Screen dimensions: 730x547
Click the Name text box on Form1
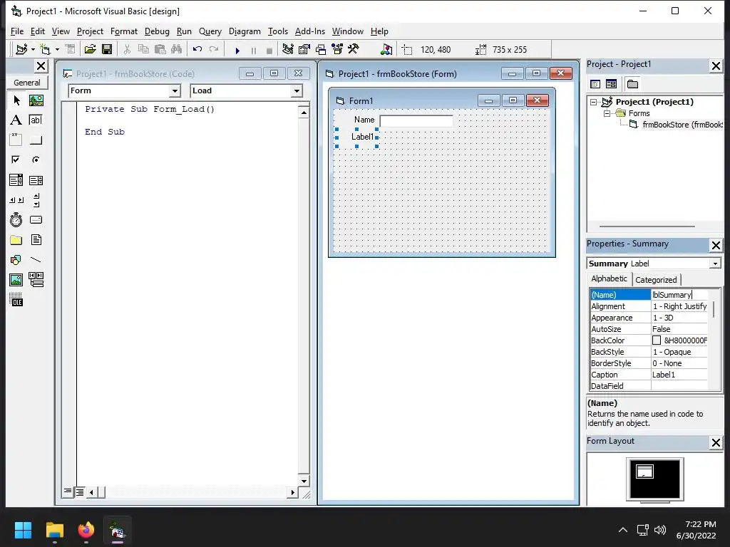tap(416, 121)
